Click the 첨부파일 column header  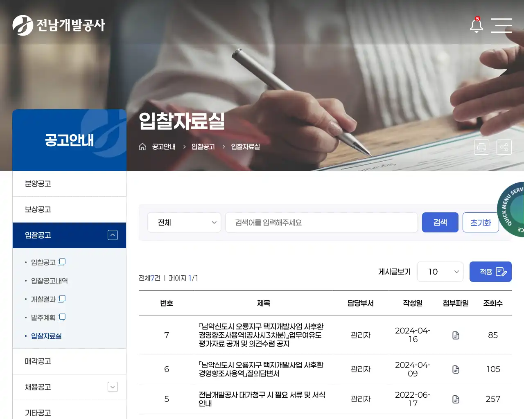(456, 303)
